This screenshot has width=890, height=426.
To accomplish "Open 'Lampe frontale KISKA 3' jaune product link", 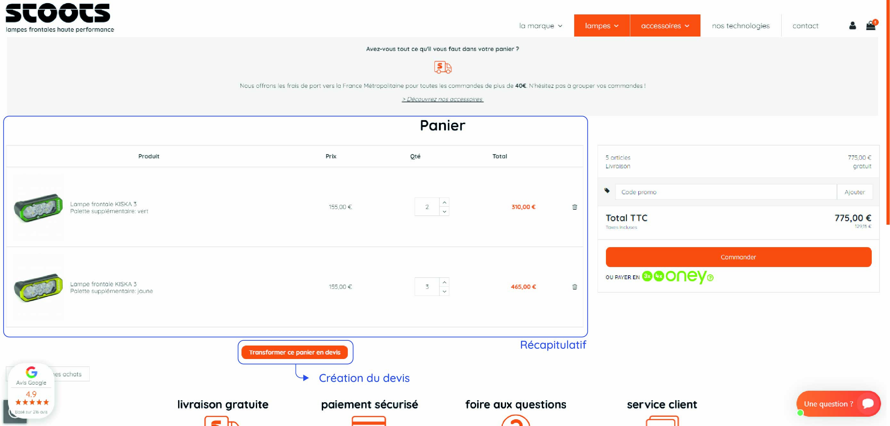I will 103,284.
